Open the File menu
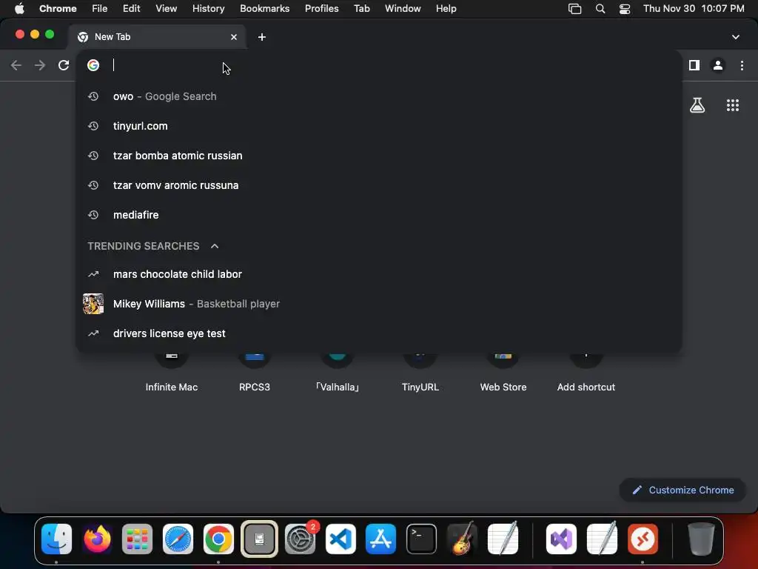The image size is (758, 569). click(100, 8)
